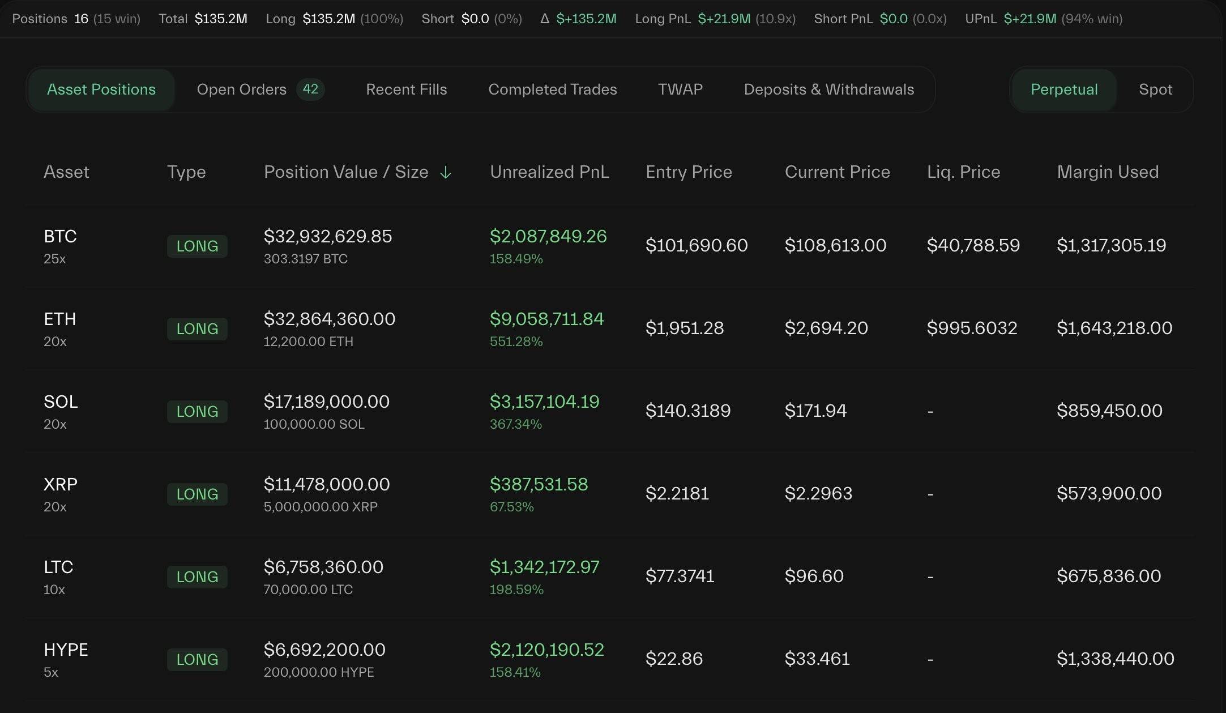This screenshot has height=713, width=1226.
Task: Sort by Liq. Price column header
Action: click(963, 172)
